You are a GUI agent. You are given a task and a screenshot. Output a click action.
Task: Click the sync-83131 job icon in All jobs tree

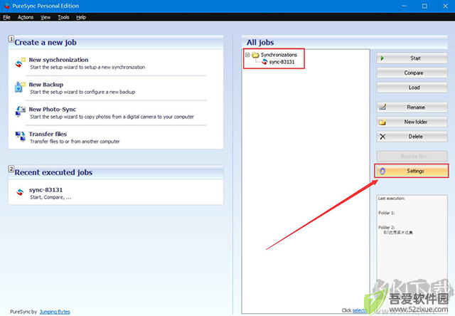click(264, 62)
